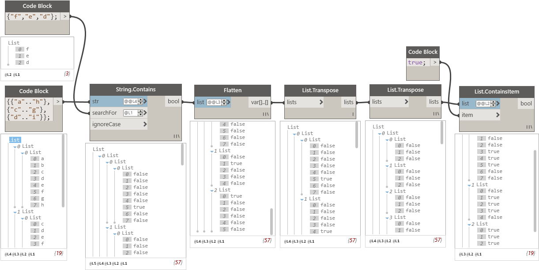539x270 pixels.
Task: Click the scrollbar of the Transpose preview beside ContainsItem
Action: 442,133
